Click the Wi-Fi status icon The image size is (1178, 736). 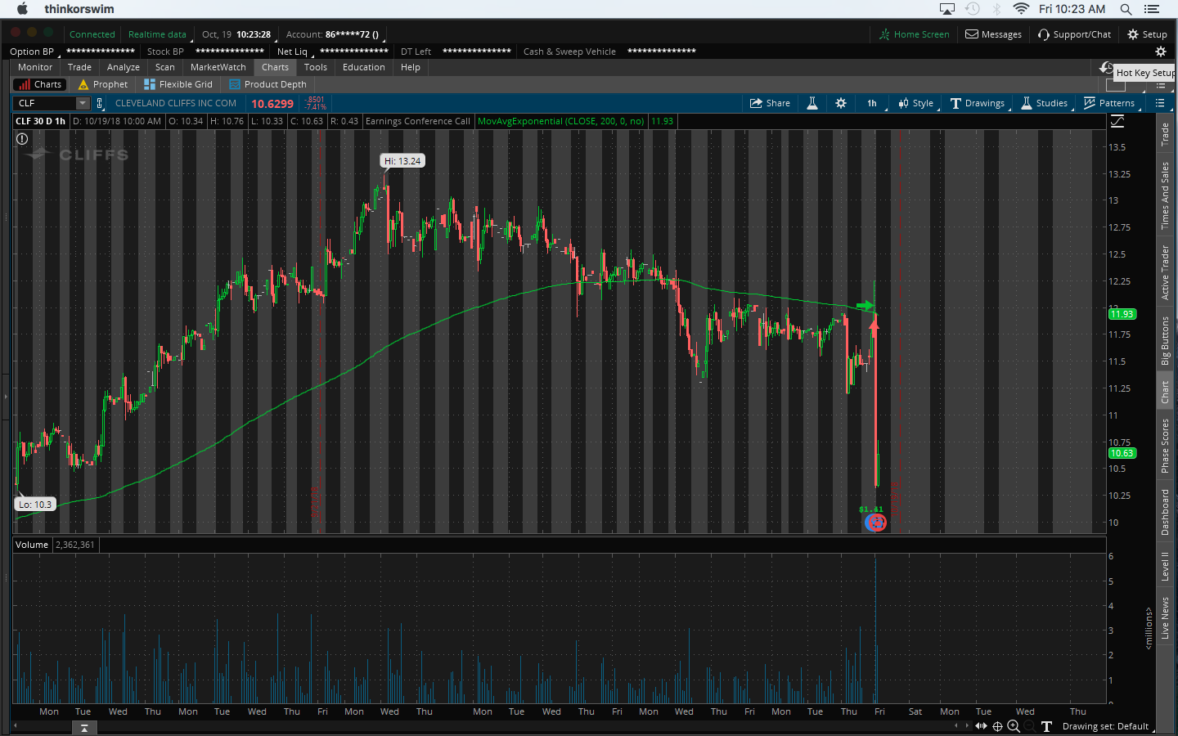coord(1021,9)
